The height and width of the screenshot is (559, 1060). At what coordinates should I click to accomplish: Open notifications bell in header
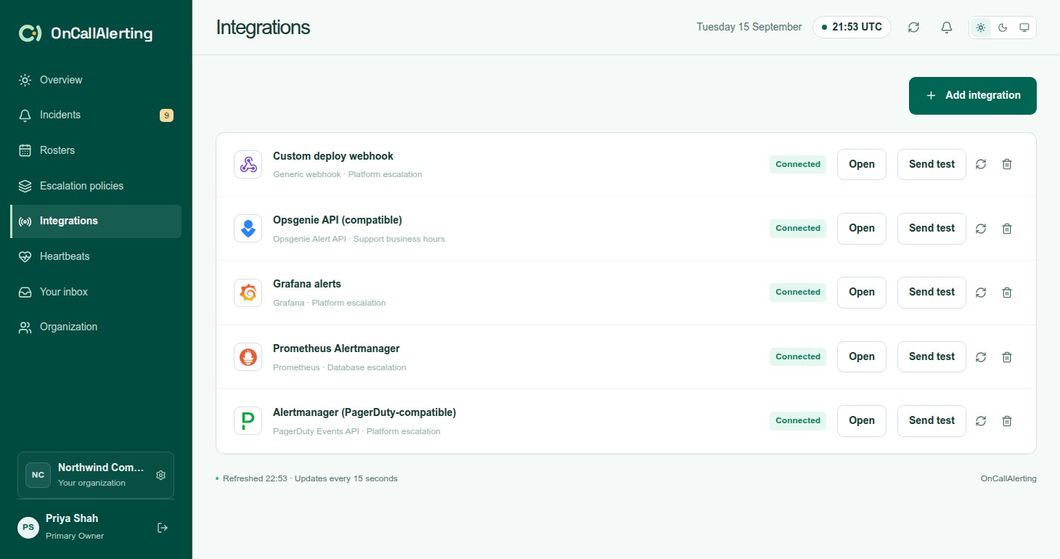(946, 28)
